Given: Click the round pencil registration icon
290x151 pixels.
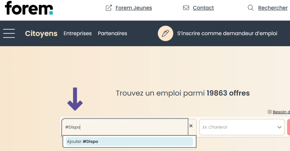Looking at the screenshot, I should 165,33.
